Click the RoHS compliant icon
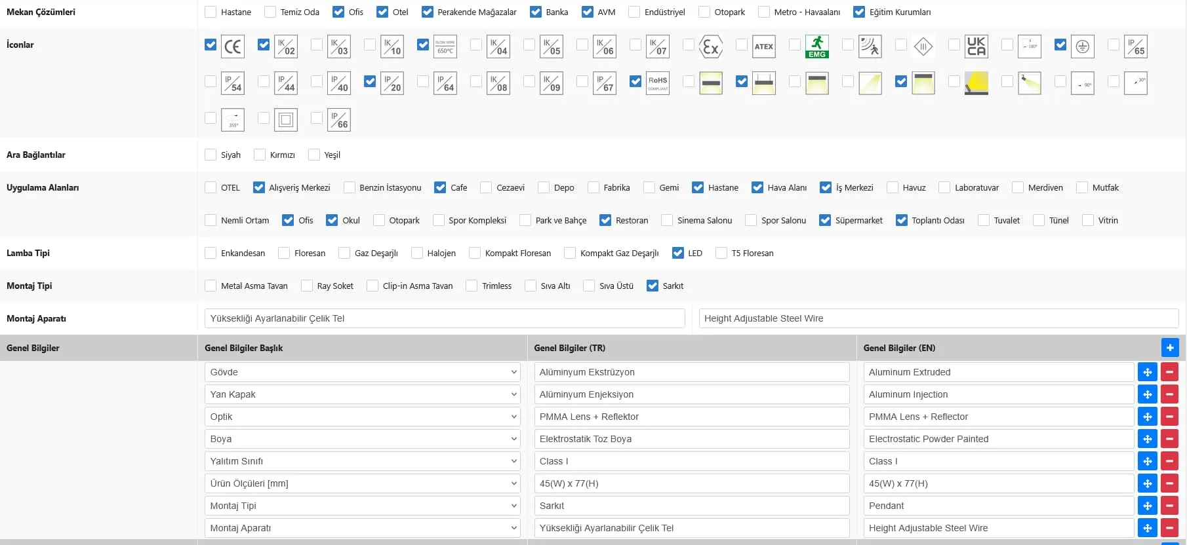The image size is (1187, 545). point(658,83)
